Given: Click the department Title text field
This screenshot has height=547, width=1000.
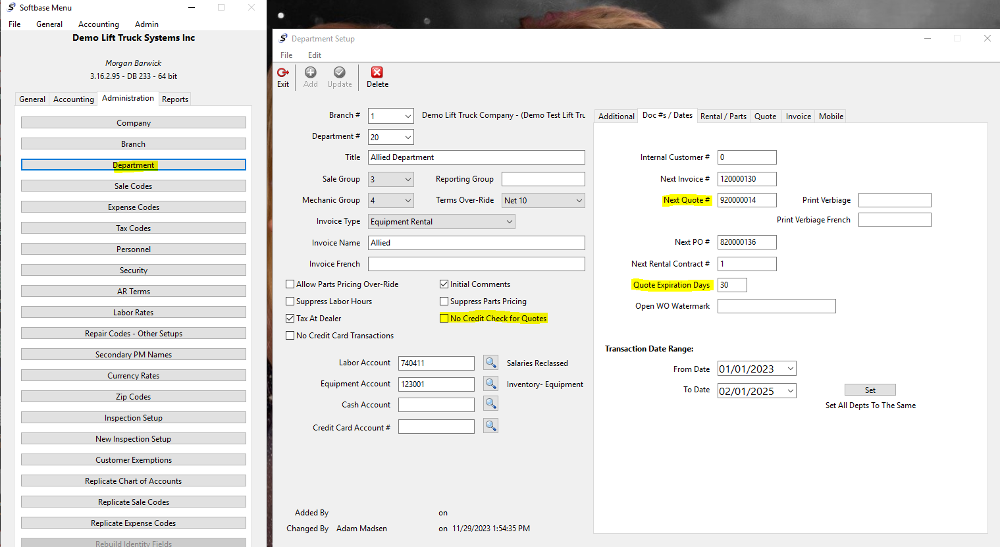Looking at the screenshot, I should click(476, 157).
